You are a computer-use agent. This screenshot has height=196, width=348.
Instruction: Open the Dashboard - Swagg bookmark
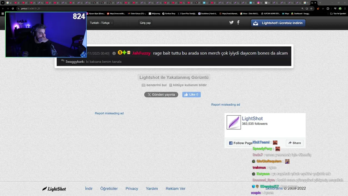[x=300, y=13]
